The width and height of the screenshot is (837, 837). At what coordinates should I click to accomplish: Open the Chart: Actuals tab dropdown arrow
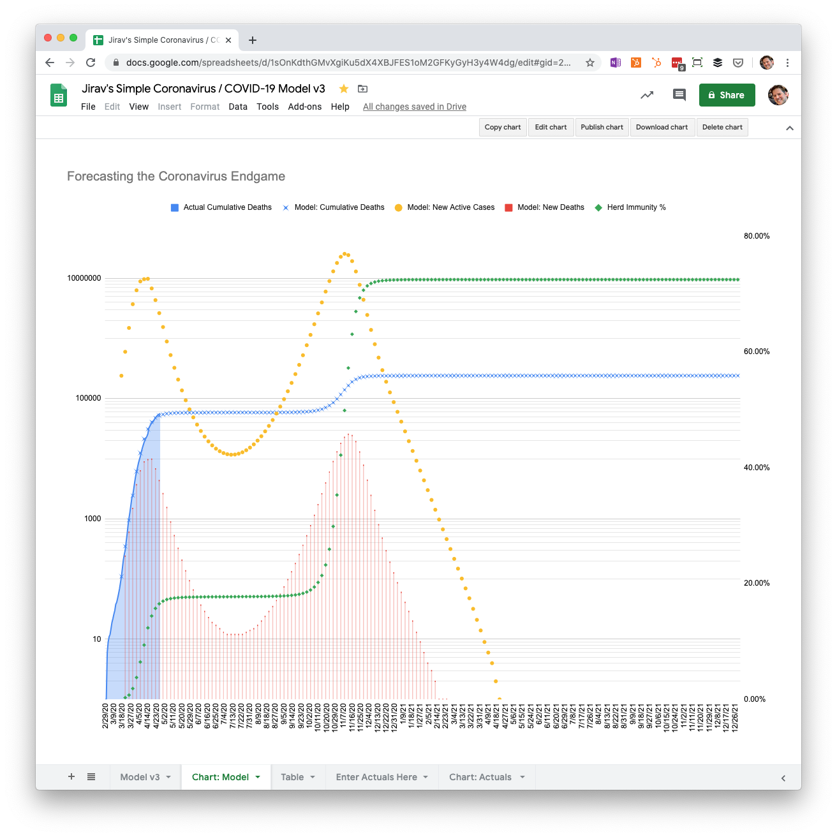point(522,777)
